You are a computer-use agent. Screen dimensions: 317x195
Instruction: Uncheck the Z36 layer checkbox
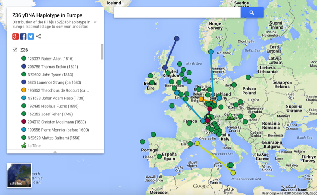(15, 50)
